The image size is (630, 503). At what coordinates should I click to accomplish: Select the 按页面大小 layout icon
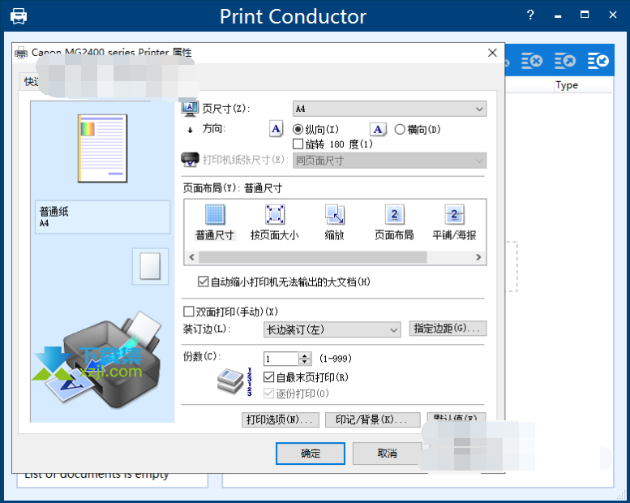(275, 214)
